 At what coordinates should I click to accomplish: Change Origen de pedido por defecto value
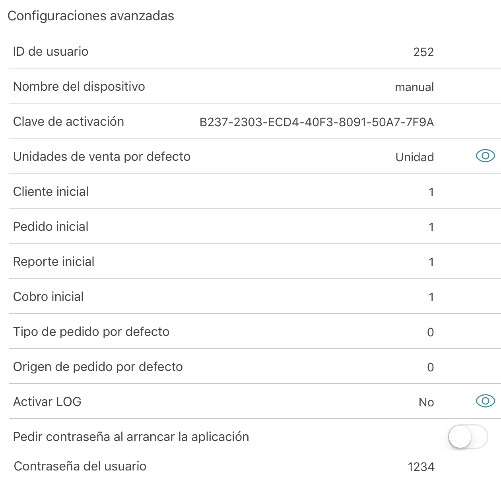pos(431,367)
